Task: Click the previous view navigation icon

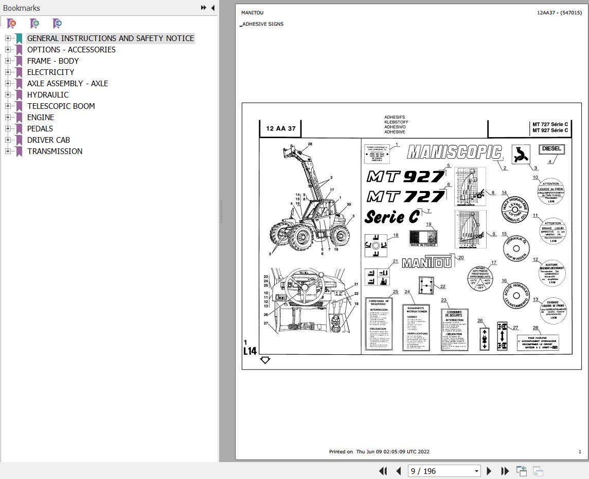Action: [522, 471]
